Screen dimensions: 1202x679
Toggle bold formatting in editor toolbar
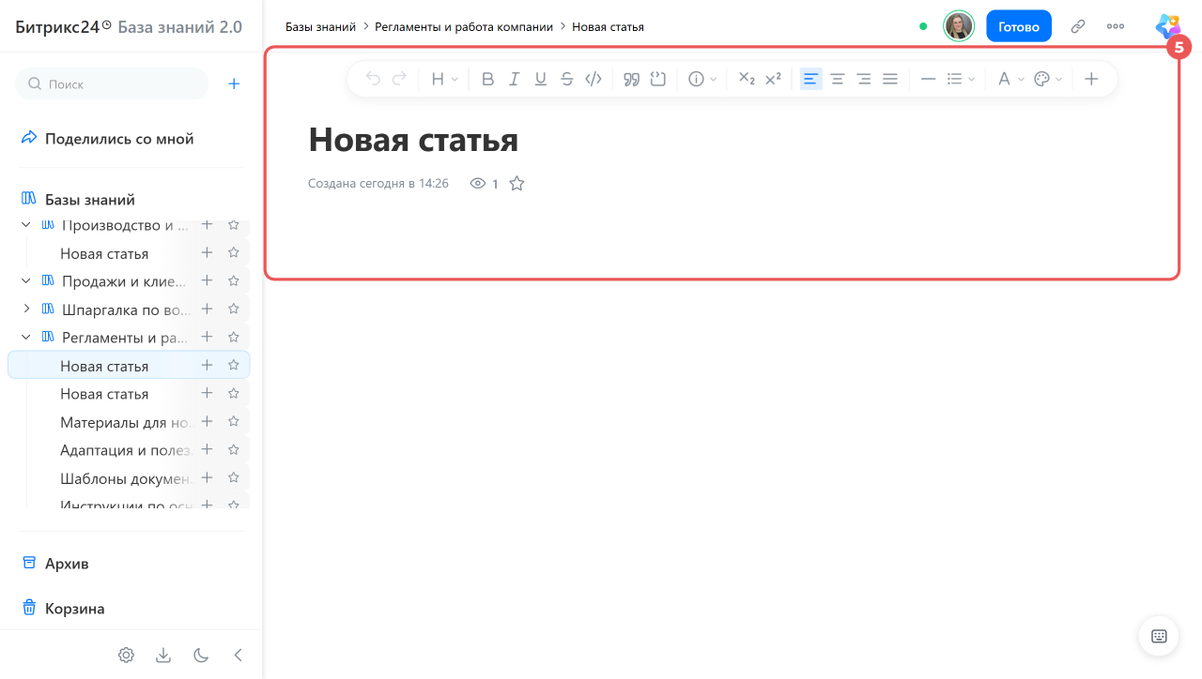click(x=487, y=80)
